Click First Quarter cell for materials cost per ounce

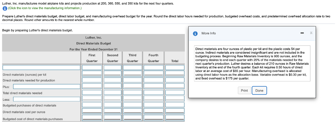pyautogui.click(x=92, y=111)
